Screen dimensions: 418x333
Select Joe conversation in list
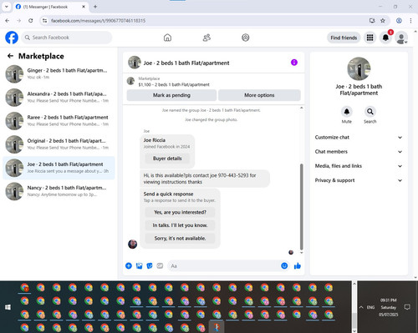pos(59,168)
